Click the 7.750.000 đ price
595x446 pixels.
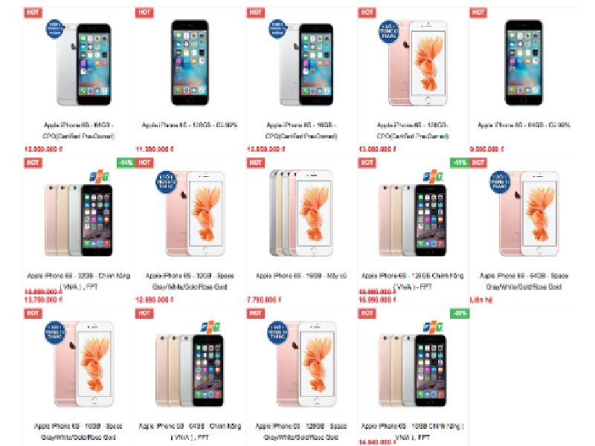tap(264, 300)
